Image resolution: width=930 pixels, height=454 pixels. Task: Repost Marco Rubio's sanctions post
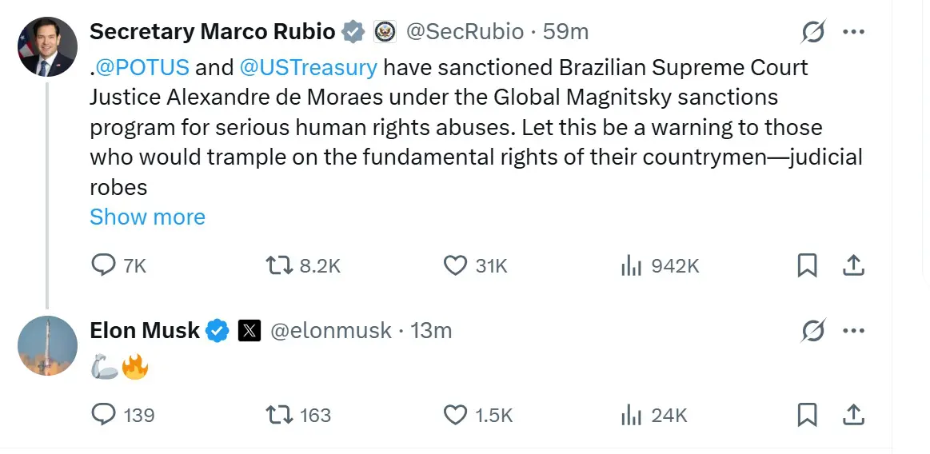277,265
